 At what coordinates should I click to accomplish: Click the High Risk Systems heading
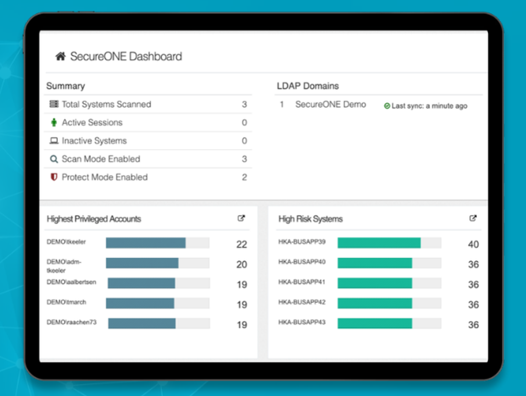click(310, 219)
